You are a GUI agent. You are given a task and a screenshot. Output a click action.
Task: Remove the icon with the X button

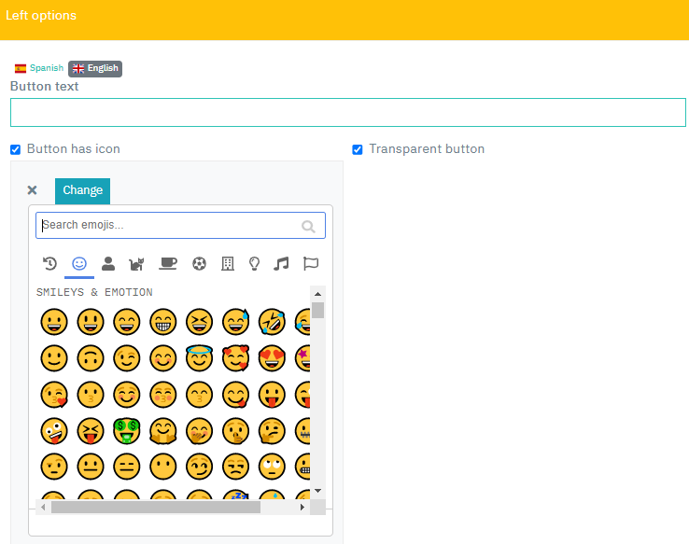pos(32,190)
